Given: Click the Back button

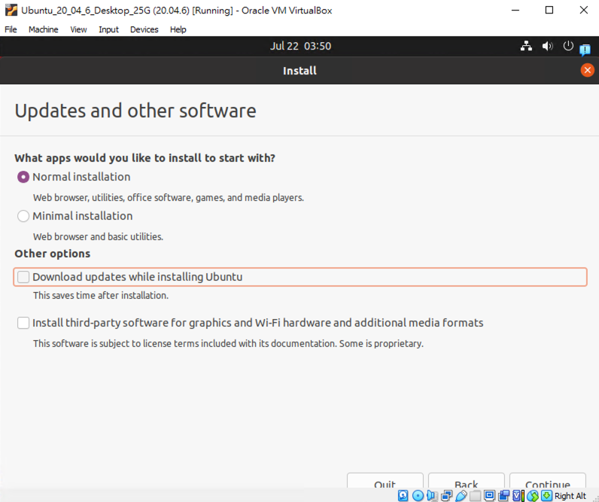Looking at the screenshot, I should [x=466, y=484].
